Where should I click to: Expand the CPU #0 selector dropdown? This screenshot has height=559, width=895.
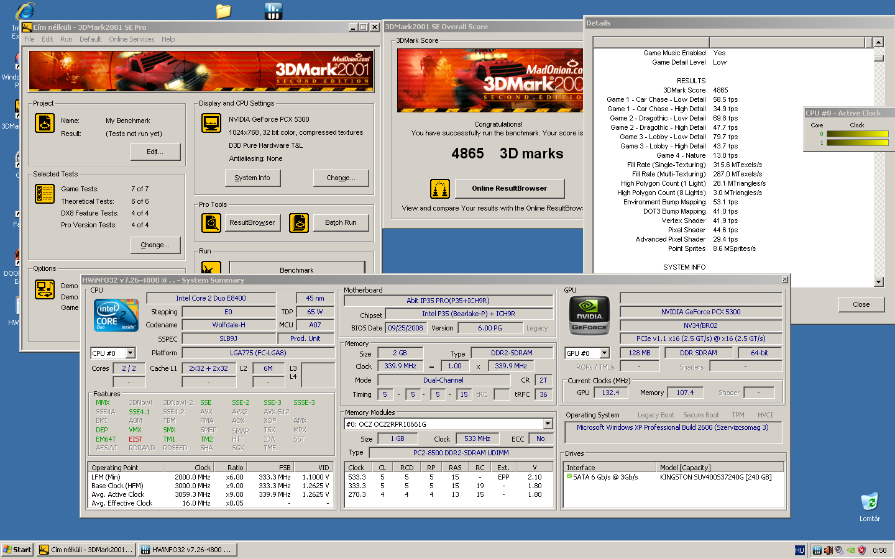tap(131, 353)
